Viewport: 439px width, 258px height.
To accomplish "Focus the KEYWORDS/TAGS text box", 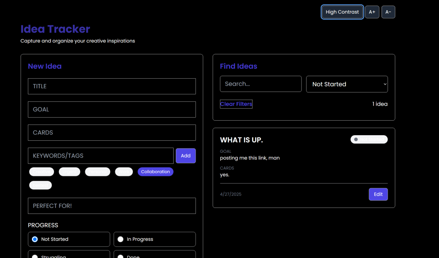I will [x=100, y=156].
